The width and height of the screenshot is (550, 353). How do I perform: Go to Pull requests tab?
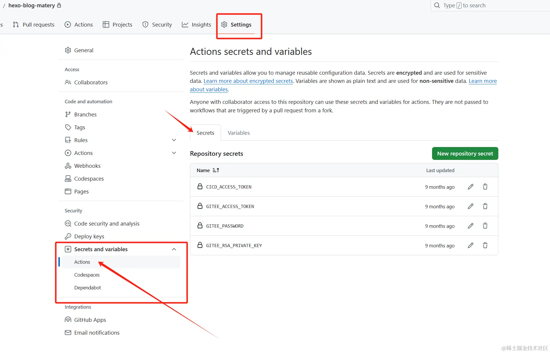[x=34, y=25]
